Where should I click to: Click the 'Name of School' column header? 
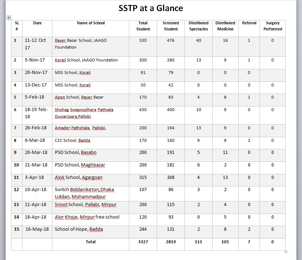coord(91,23)
